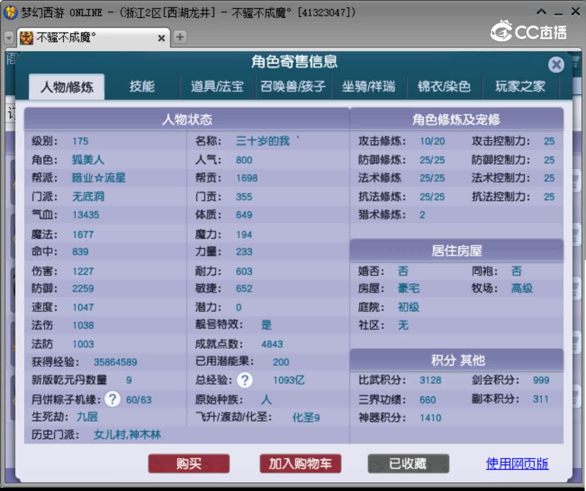Click the help icon next to 月饼粽子机缘
The height and width of the screenshot is (491, 586).
point(112,399)
